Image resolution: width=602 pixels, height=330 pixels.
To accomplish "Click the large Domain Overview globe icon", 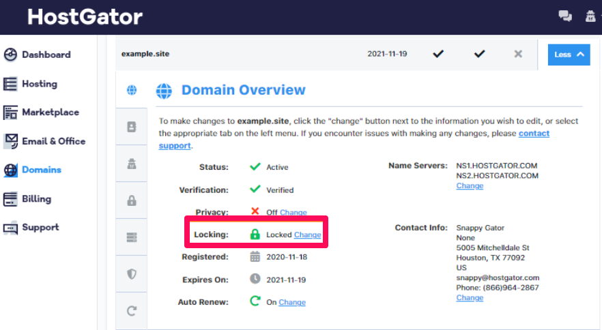I will point(164,91).
